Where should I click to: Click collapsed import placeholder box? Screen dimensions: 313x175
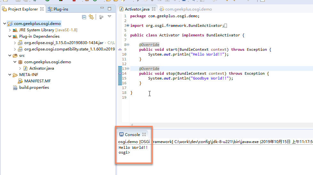(226, 26)
